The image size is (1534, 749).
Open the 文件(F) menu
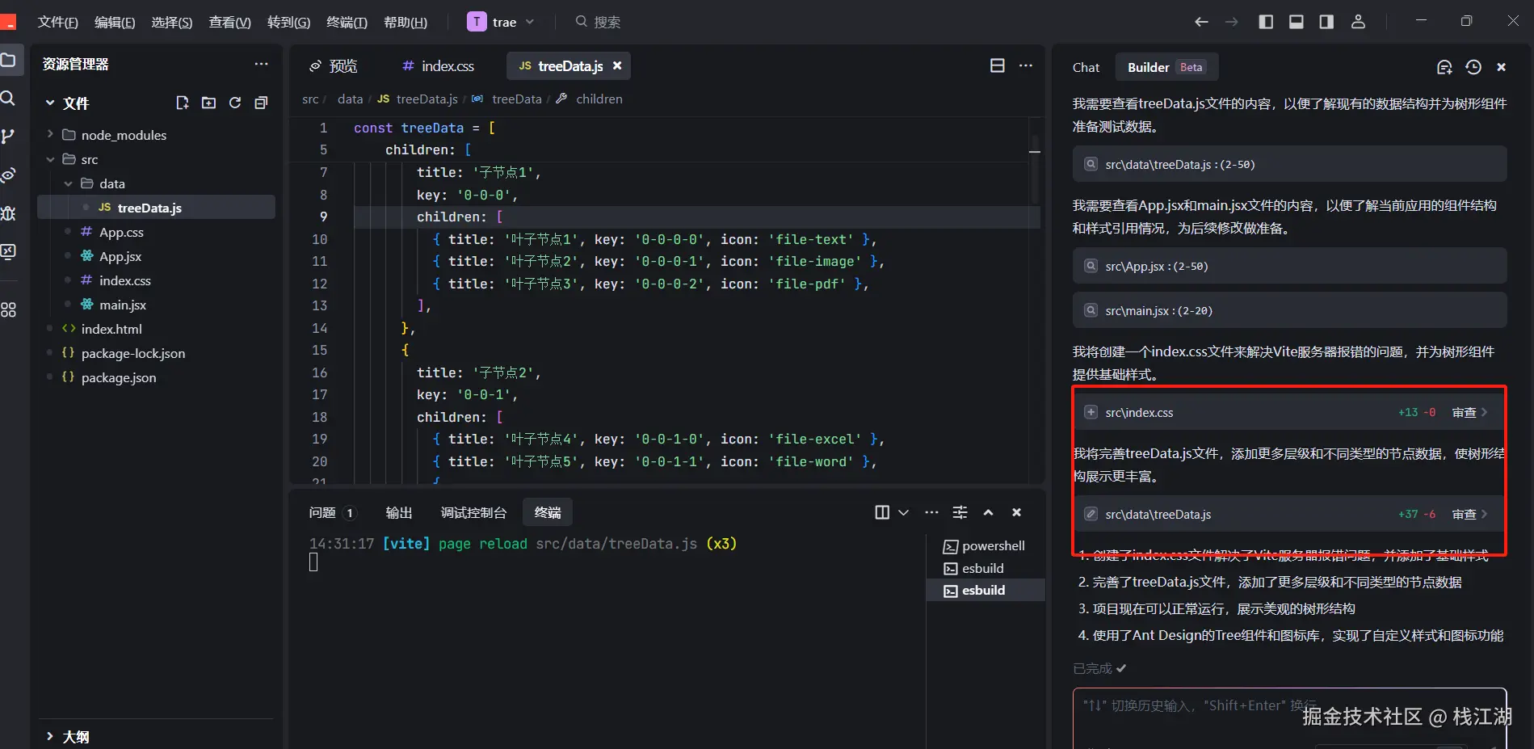[57, 22]
